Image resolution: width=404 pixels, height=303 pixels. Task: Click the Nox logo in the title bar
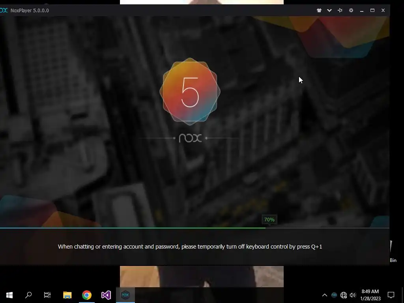click(x=4, y=10)
